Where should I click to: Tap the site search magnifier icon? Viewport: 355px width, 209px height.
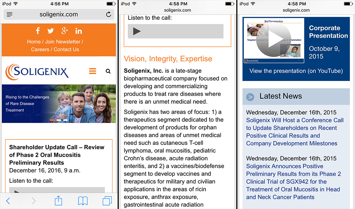click(x=108, y=71)
